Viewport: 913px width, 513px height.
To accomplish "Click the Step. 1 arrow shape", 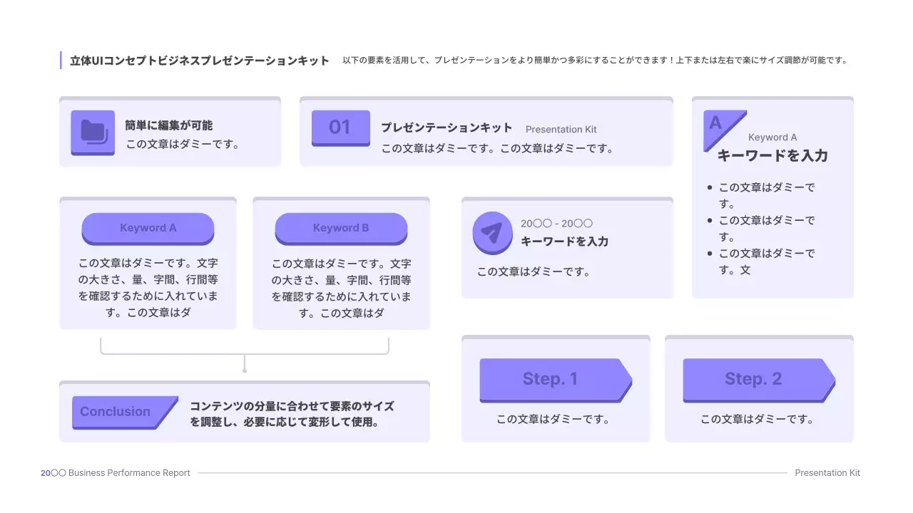I will point(555,379).
